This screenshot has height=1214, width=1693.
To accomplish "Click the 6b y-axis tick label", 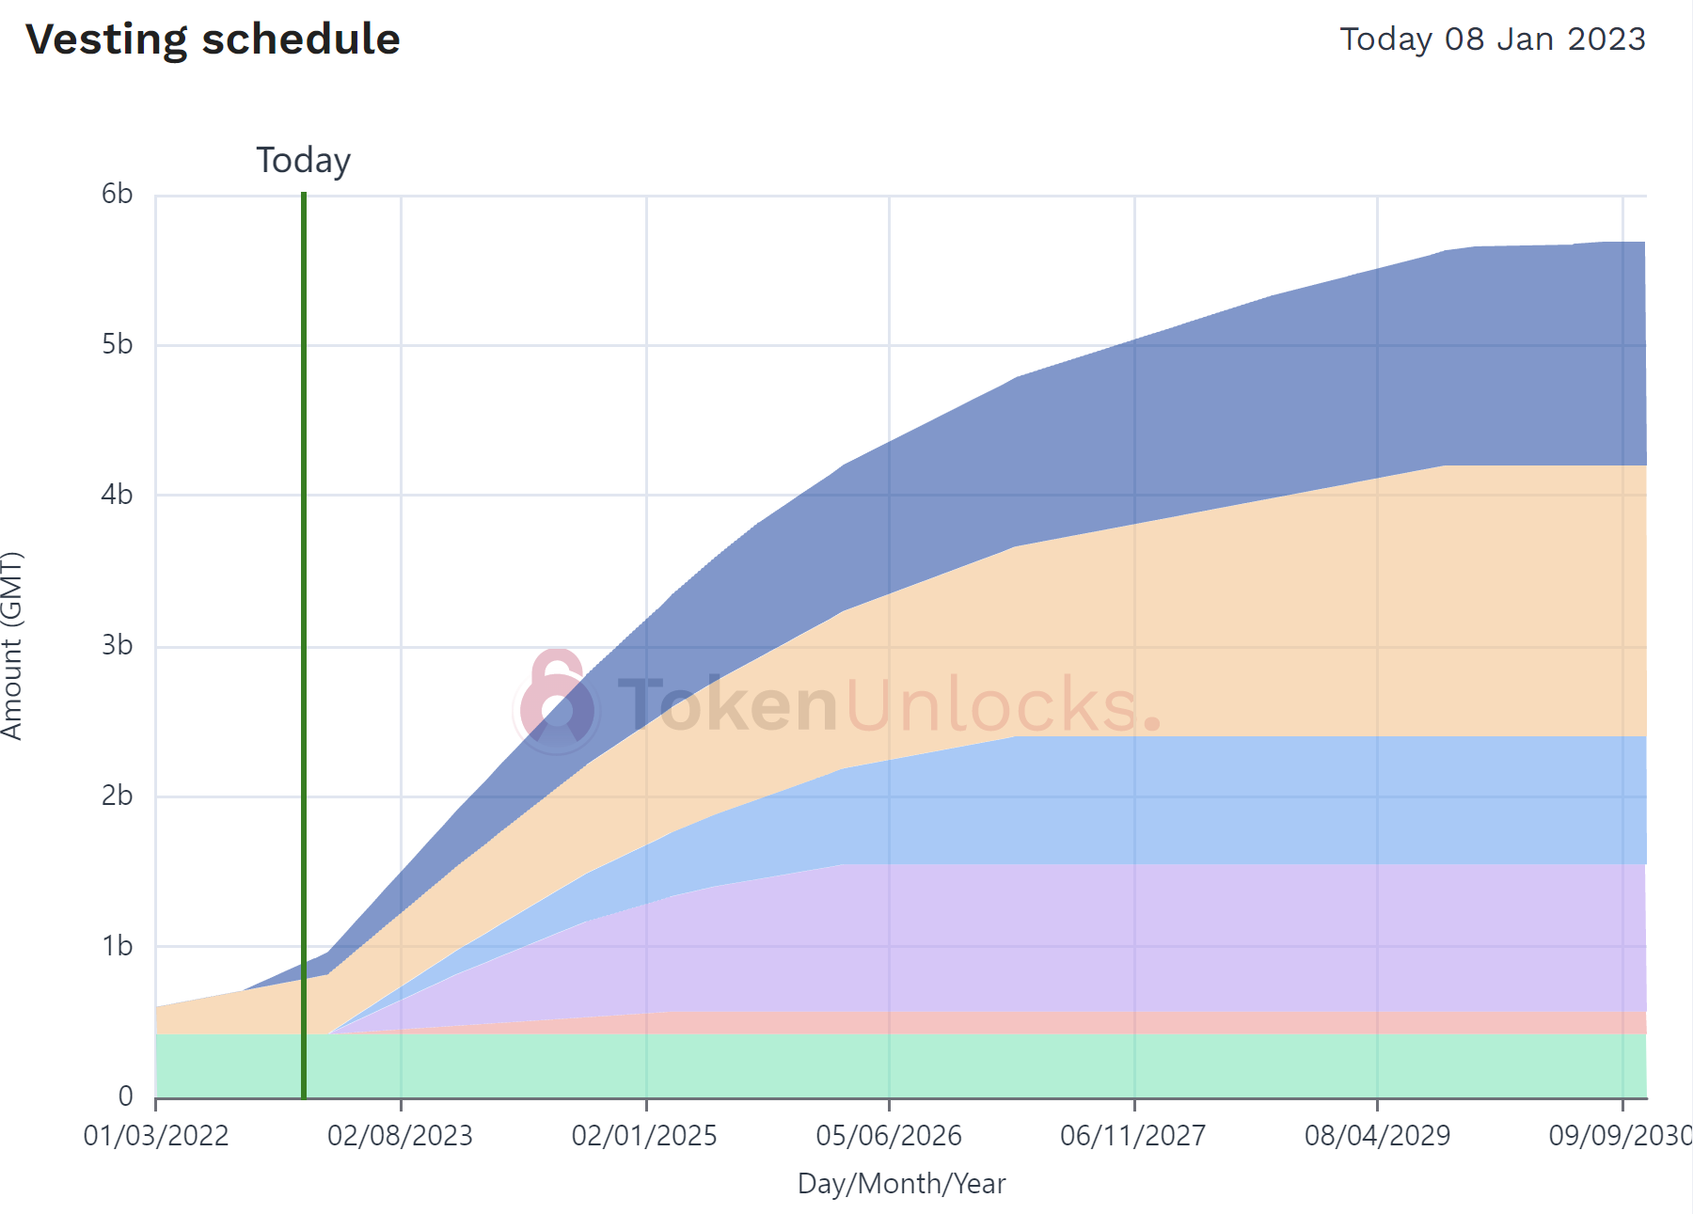I will pyautogui.click(x=118, y=194).
